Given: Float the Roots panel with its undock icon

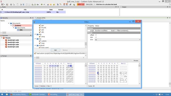Looking at the screenshot, I should 116,7.
